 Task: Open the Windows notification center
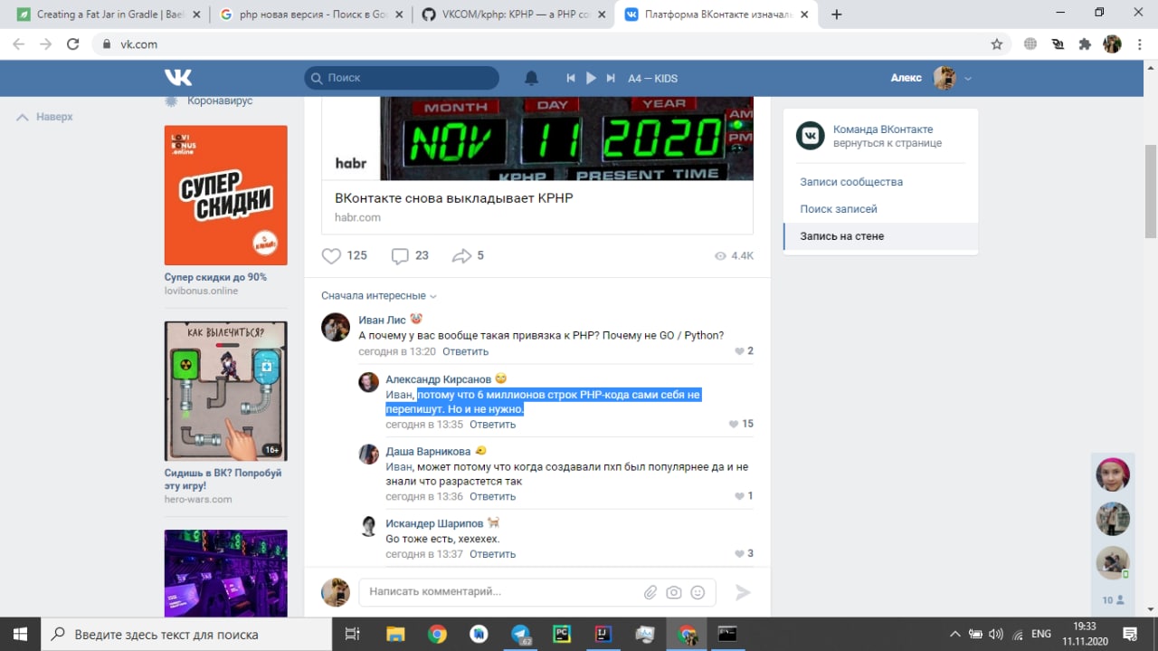(x=1129, y=634)
